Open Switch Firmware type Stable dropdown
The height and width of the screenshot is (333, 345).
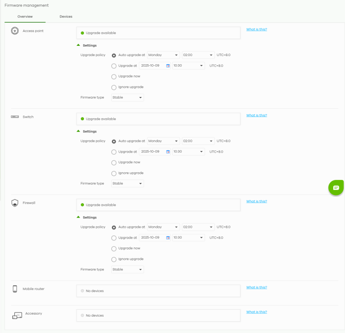tap(128, 184)
